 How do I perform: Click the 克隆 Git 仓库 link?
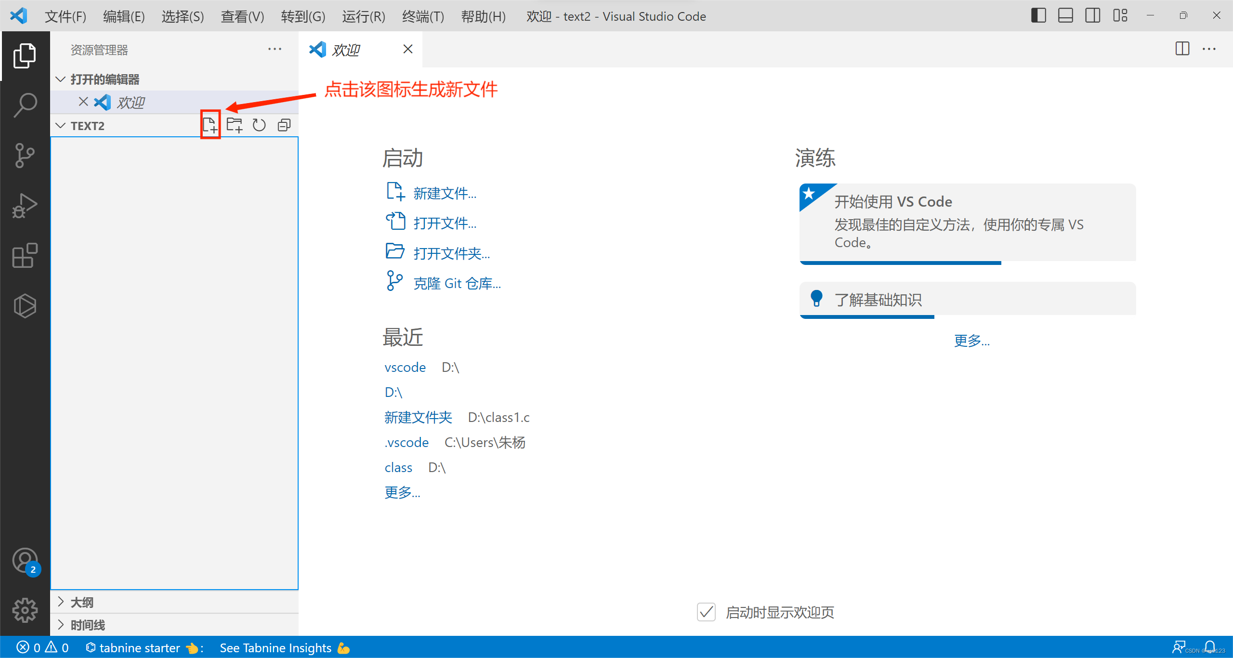457,283
